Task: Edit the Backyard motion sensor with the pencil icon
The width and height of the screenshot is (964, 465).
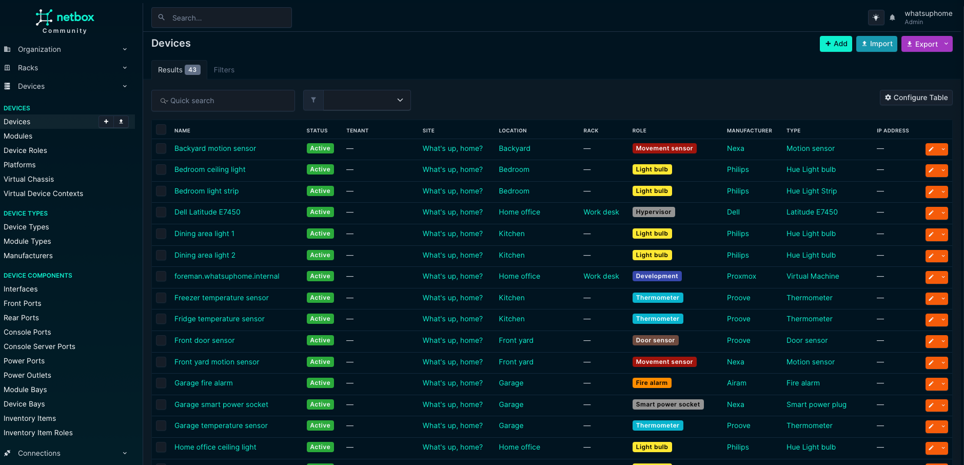Action: point(932,149)
